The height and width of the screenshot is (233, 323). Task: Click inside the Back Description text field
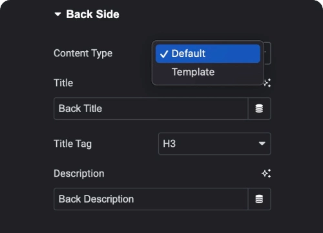pyautogui.click(x=151, y=199)
